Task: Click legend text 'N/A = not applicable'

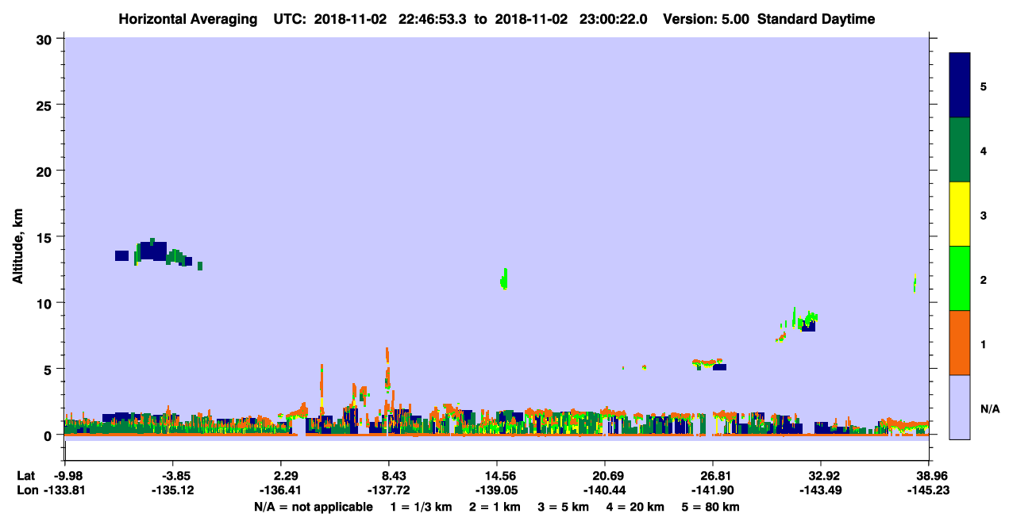Action: click(x=313, y=507)
